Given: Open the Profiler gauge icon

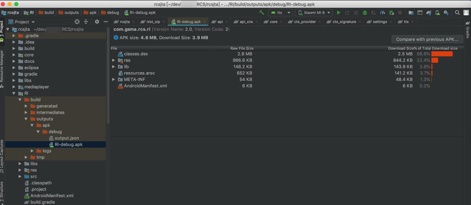Looking at the screenshot, I should click(382, 12).
